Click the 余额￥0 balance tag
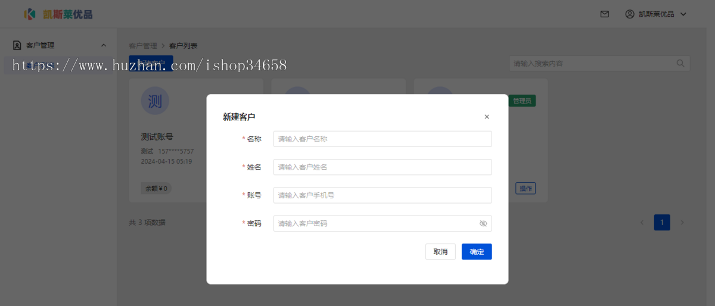The height and width of the screenshot is (306, 715). click(156, 189)
